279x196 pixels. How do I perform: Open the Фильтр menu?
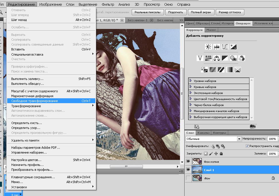(x=108, y=5)
